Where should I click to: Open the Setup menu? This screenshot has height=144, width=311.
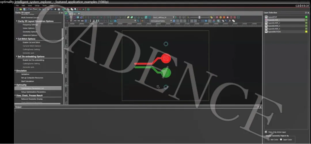[37, 5]
